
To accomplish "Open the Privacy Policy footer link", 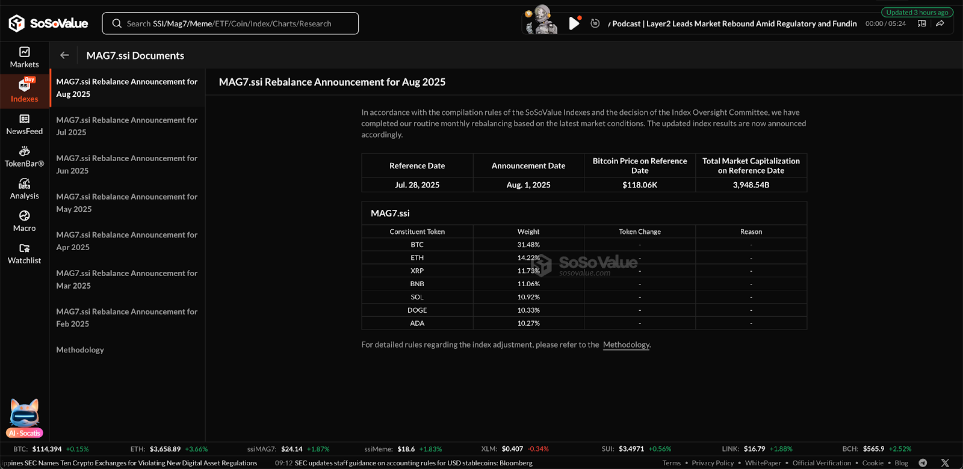I will click(713, 463).
